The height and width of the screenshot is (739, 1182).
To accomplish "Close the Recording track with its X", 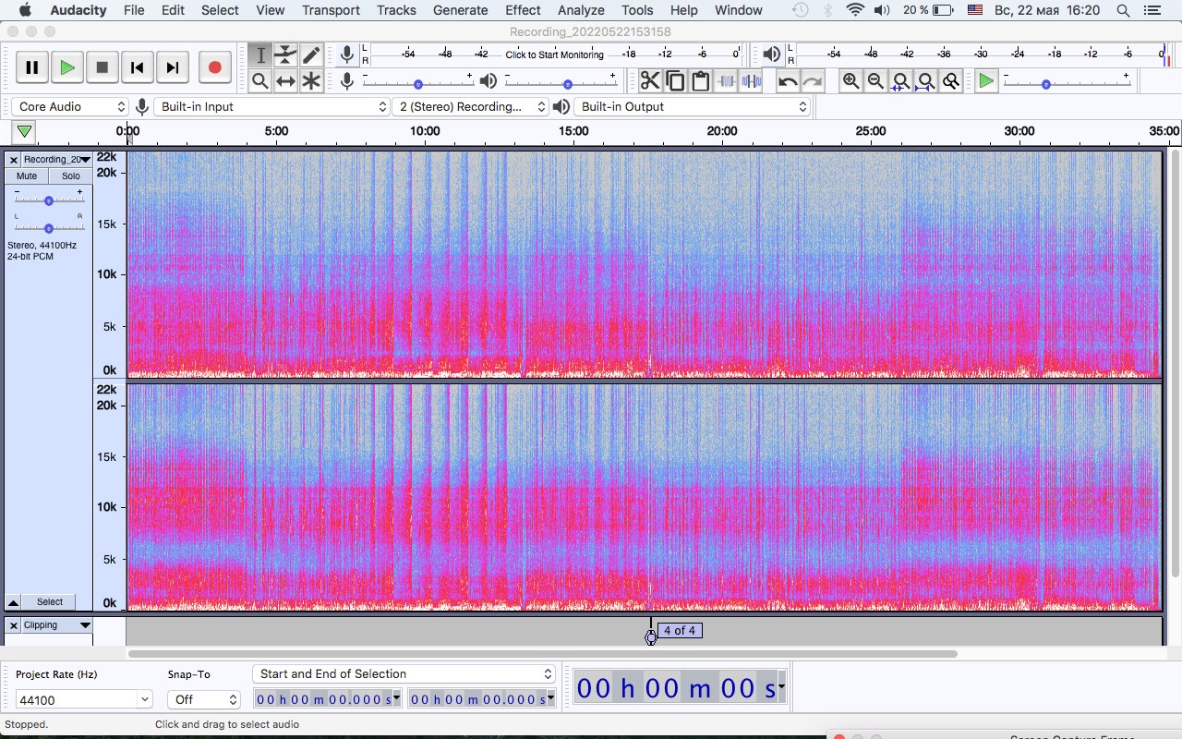I will 14,160.
